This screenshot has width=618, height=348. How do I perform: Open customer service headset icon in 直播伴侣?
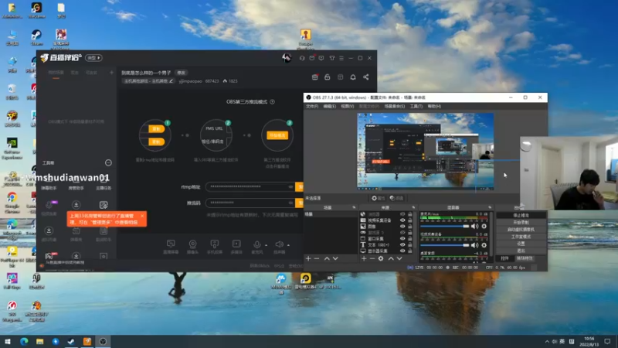(x=302, y=58)
